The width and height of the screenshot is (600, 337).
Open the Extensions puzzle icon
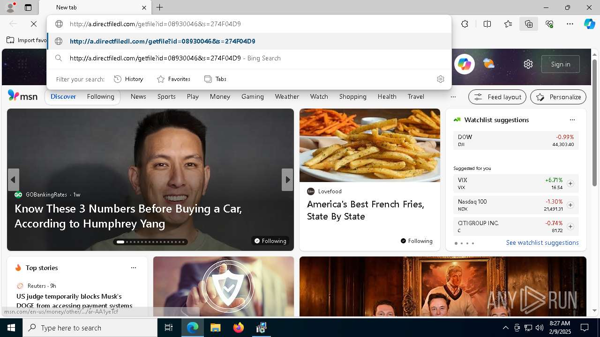[x=465, y=24]
